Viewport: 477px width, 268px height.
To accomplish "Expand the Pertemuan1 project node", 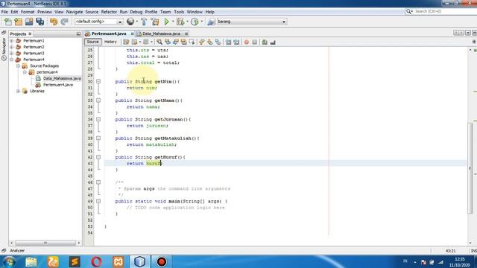I will coord(12,40).
